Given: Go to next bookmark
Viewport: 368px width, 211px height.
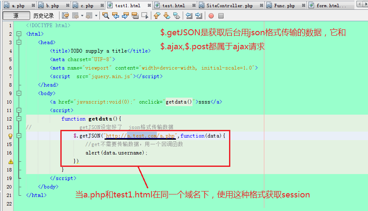Looking at the screenshot, I should tap(166, 16).
